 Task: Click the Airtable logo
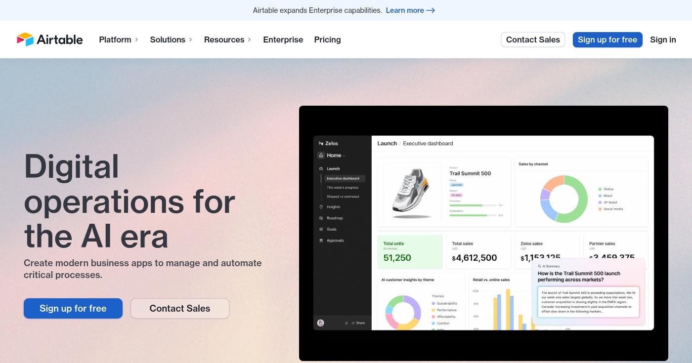click(50, 40)
